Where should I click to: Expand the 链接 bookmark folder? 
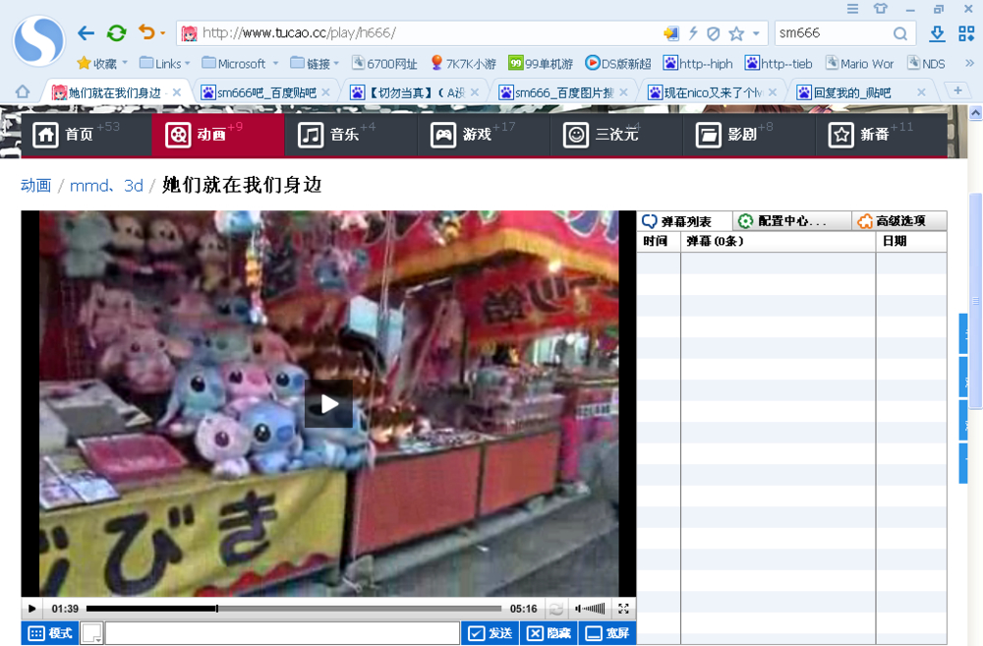coord(315,63)
